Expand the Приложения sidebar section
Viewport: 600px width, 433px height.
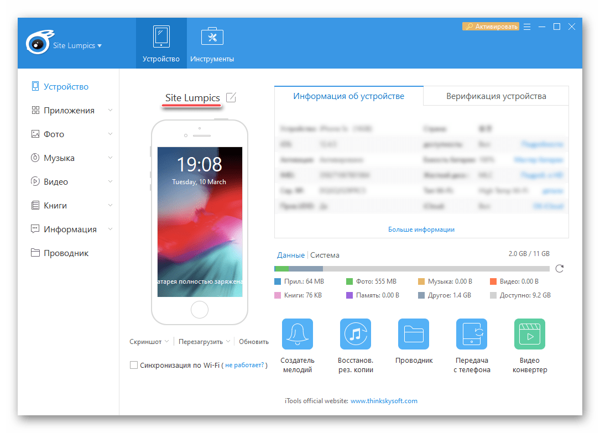(x=110, y=111)
